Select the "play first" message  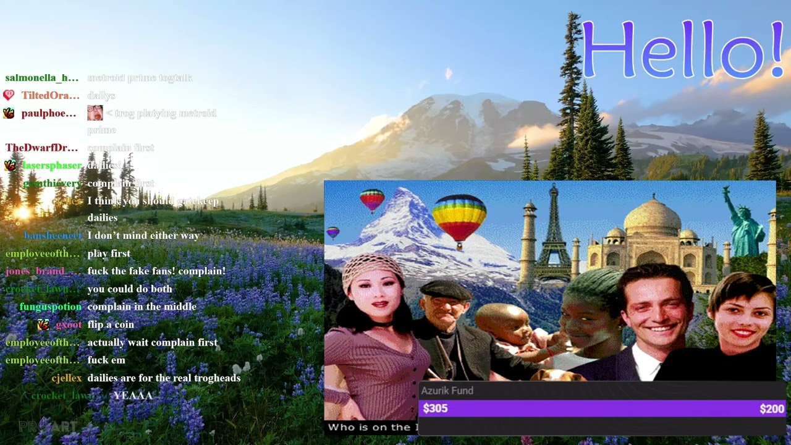109,253
